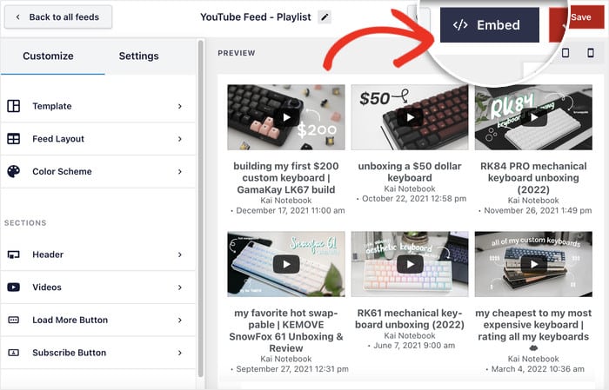Expand the Header section chevron
Viewport: 609px width, 390px height.
(x=180, y=254)
